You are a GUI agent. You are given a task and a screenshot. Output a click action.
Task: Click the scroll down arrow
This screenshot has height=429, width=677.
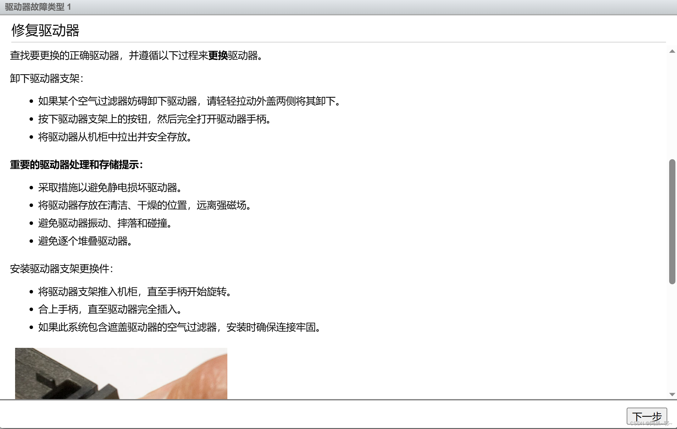pos(672,394)
